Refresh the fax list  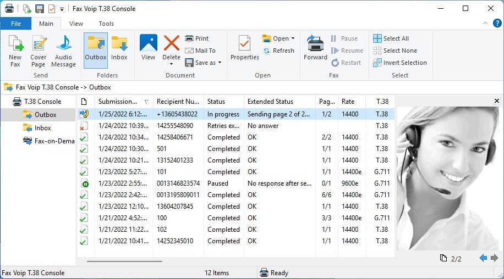pyautogui.click(x=278, y=51)
